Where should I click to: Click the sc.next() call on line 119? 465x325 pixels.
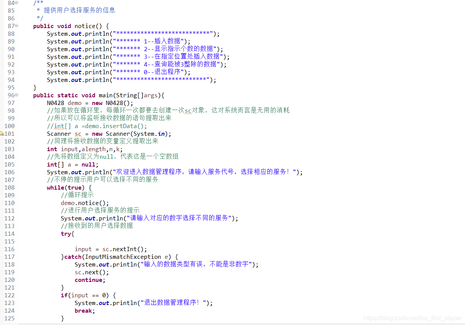(x=92, y=272)
